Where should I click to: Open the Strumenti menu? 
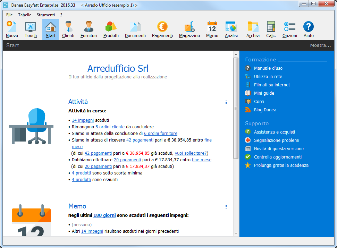click(x=45, y=15)
